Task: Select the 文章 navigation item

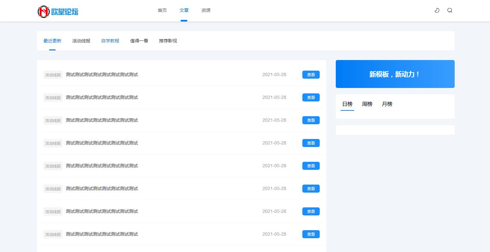Action: (184, 10)
